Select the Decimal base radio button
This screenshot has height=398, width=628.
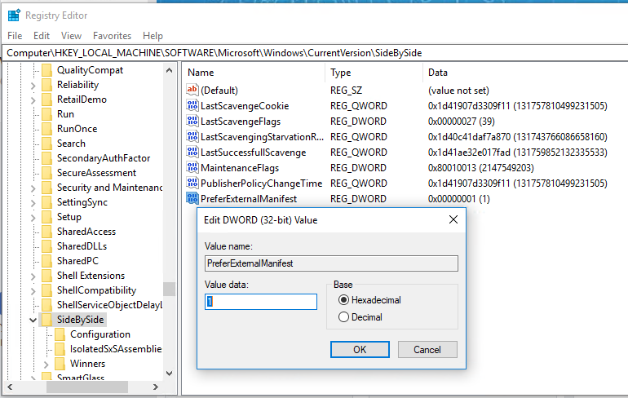[343, 317]
